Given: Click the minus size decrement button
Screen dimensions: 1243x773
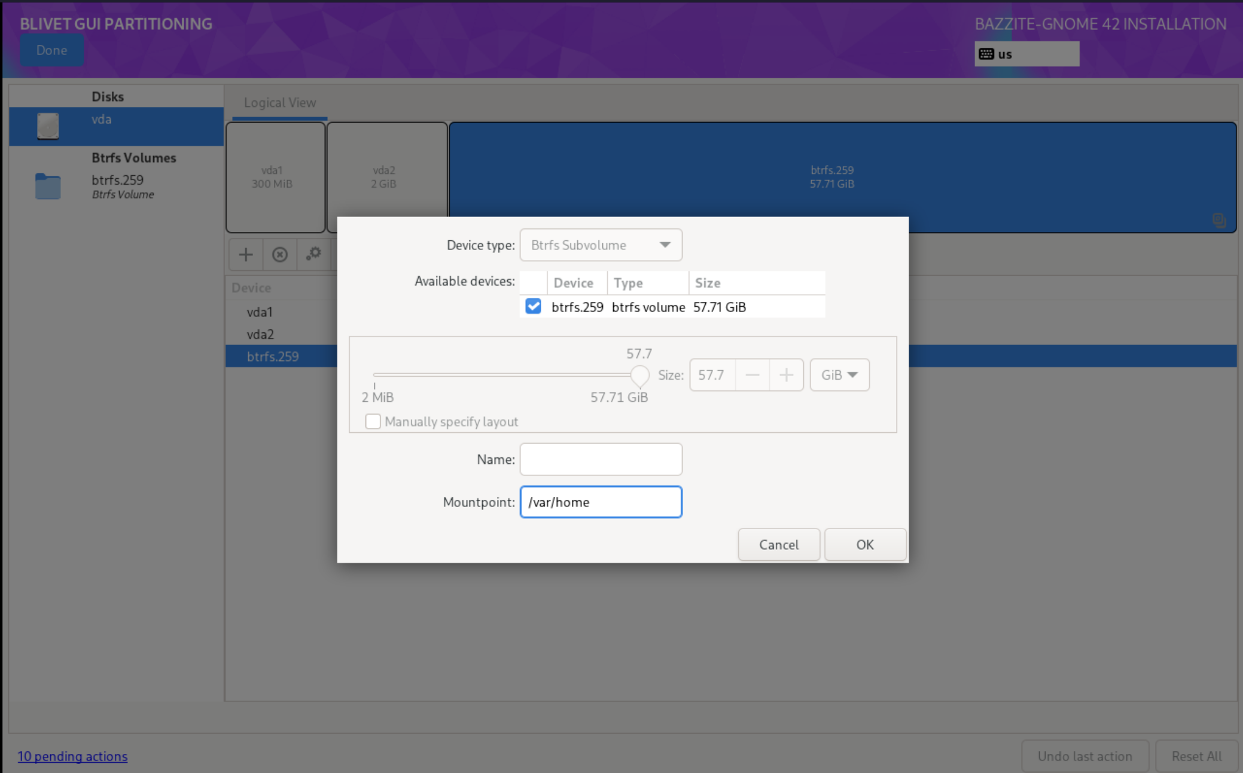Looking at the screenshot, I should point(752,375).
